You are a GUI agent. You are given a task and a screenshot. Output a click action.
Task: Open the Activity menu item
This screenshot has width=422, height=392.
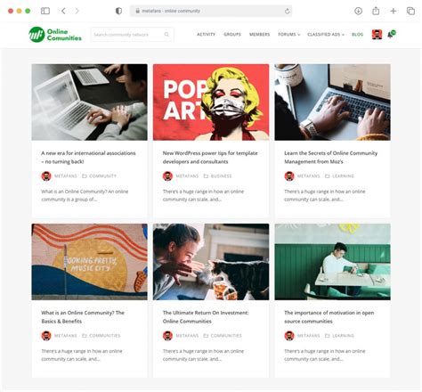206,35
